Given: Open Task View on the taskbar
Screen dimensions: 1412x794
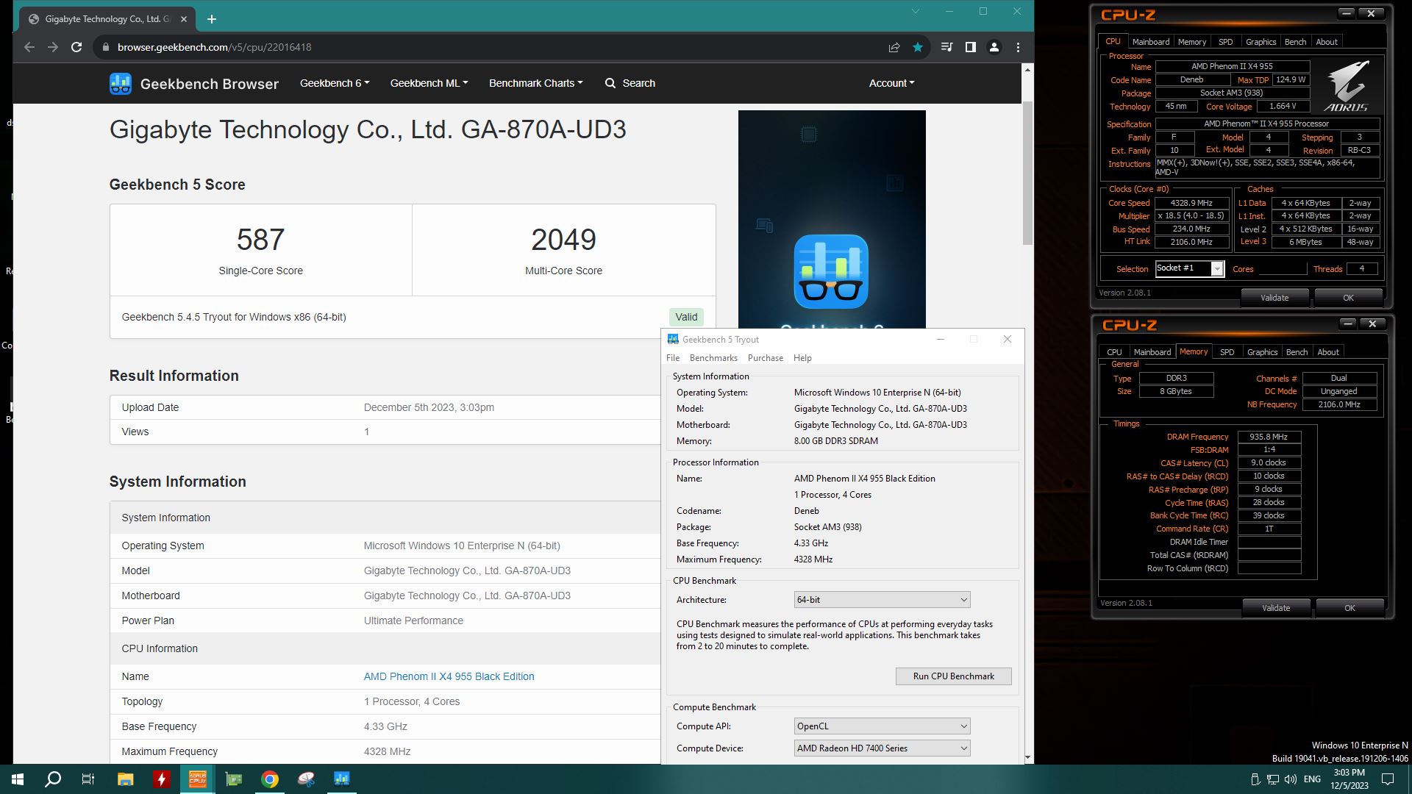Looking at the screenshot, I should point(88,779).
